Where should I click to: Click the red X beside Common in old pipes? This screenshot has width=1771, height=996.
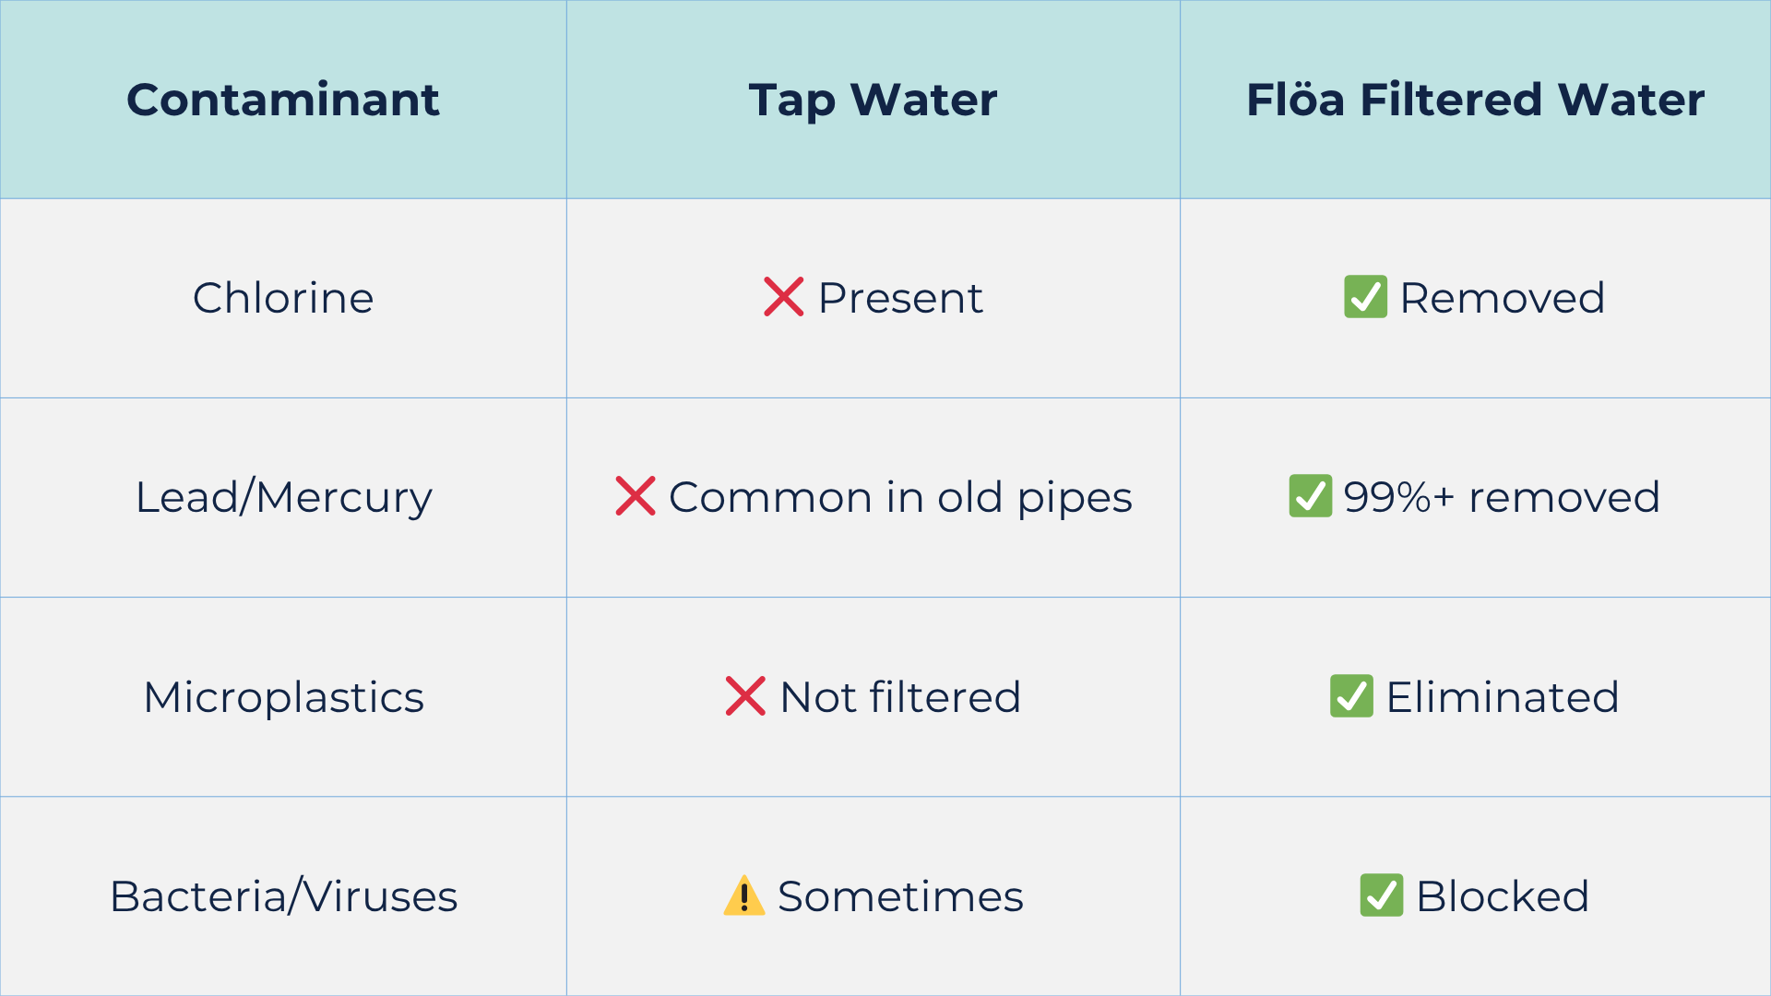(636, 496)
